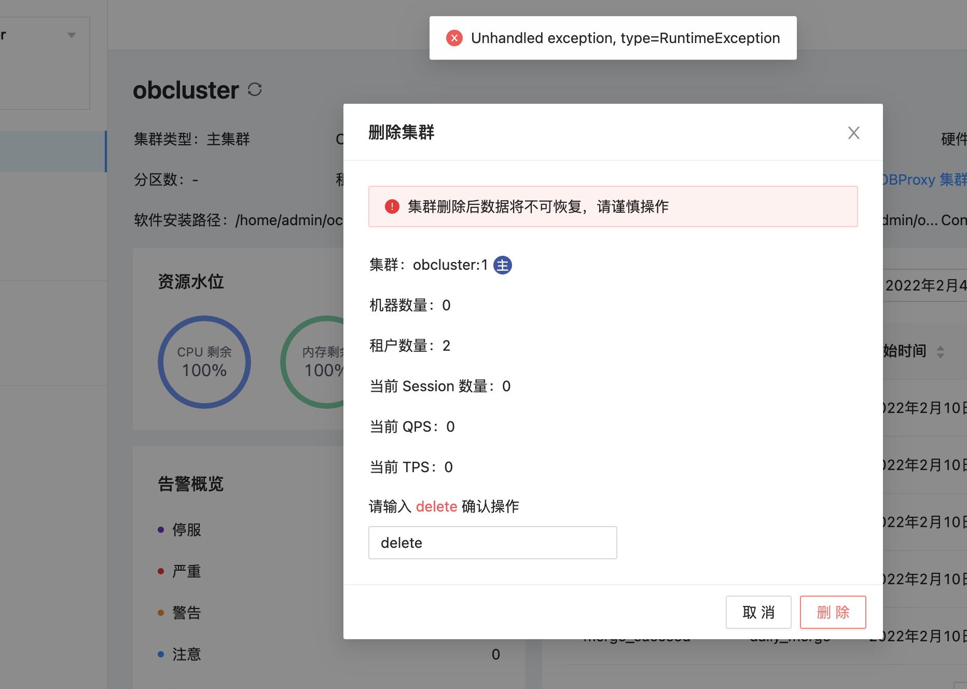Screen dimensions: 967x689
Task: Refresh the obcluster page
Action: 254,90
